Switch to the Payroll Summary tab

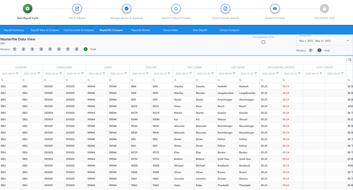click(14, 30)
